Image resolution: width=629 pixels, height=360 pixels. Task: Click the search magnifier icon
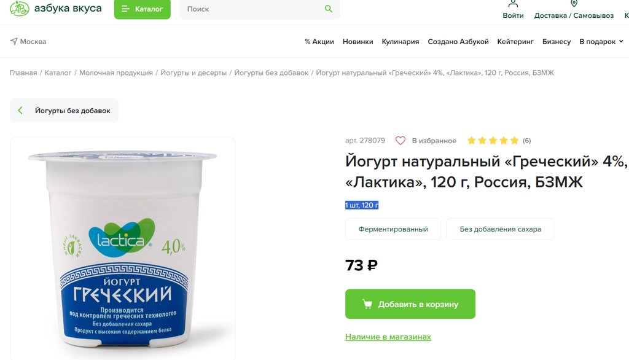(x=329, y=9)
